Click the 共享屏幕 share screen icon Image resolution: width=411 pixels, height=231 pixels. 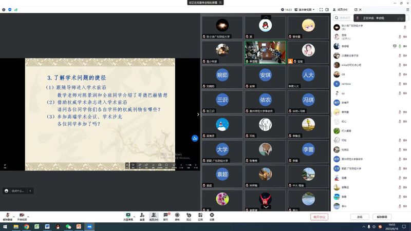(128, 215)
